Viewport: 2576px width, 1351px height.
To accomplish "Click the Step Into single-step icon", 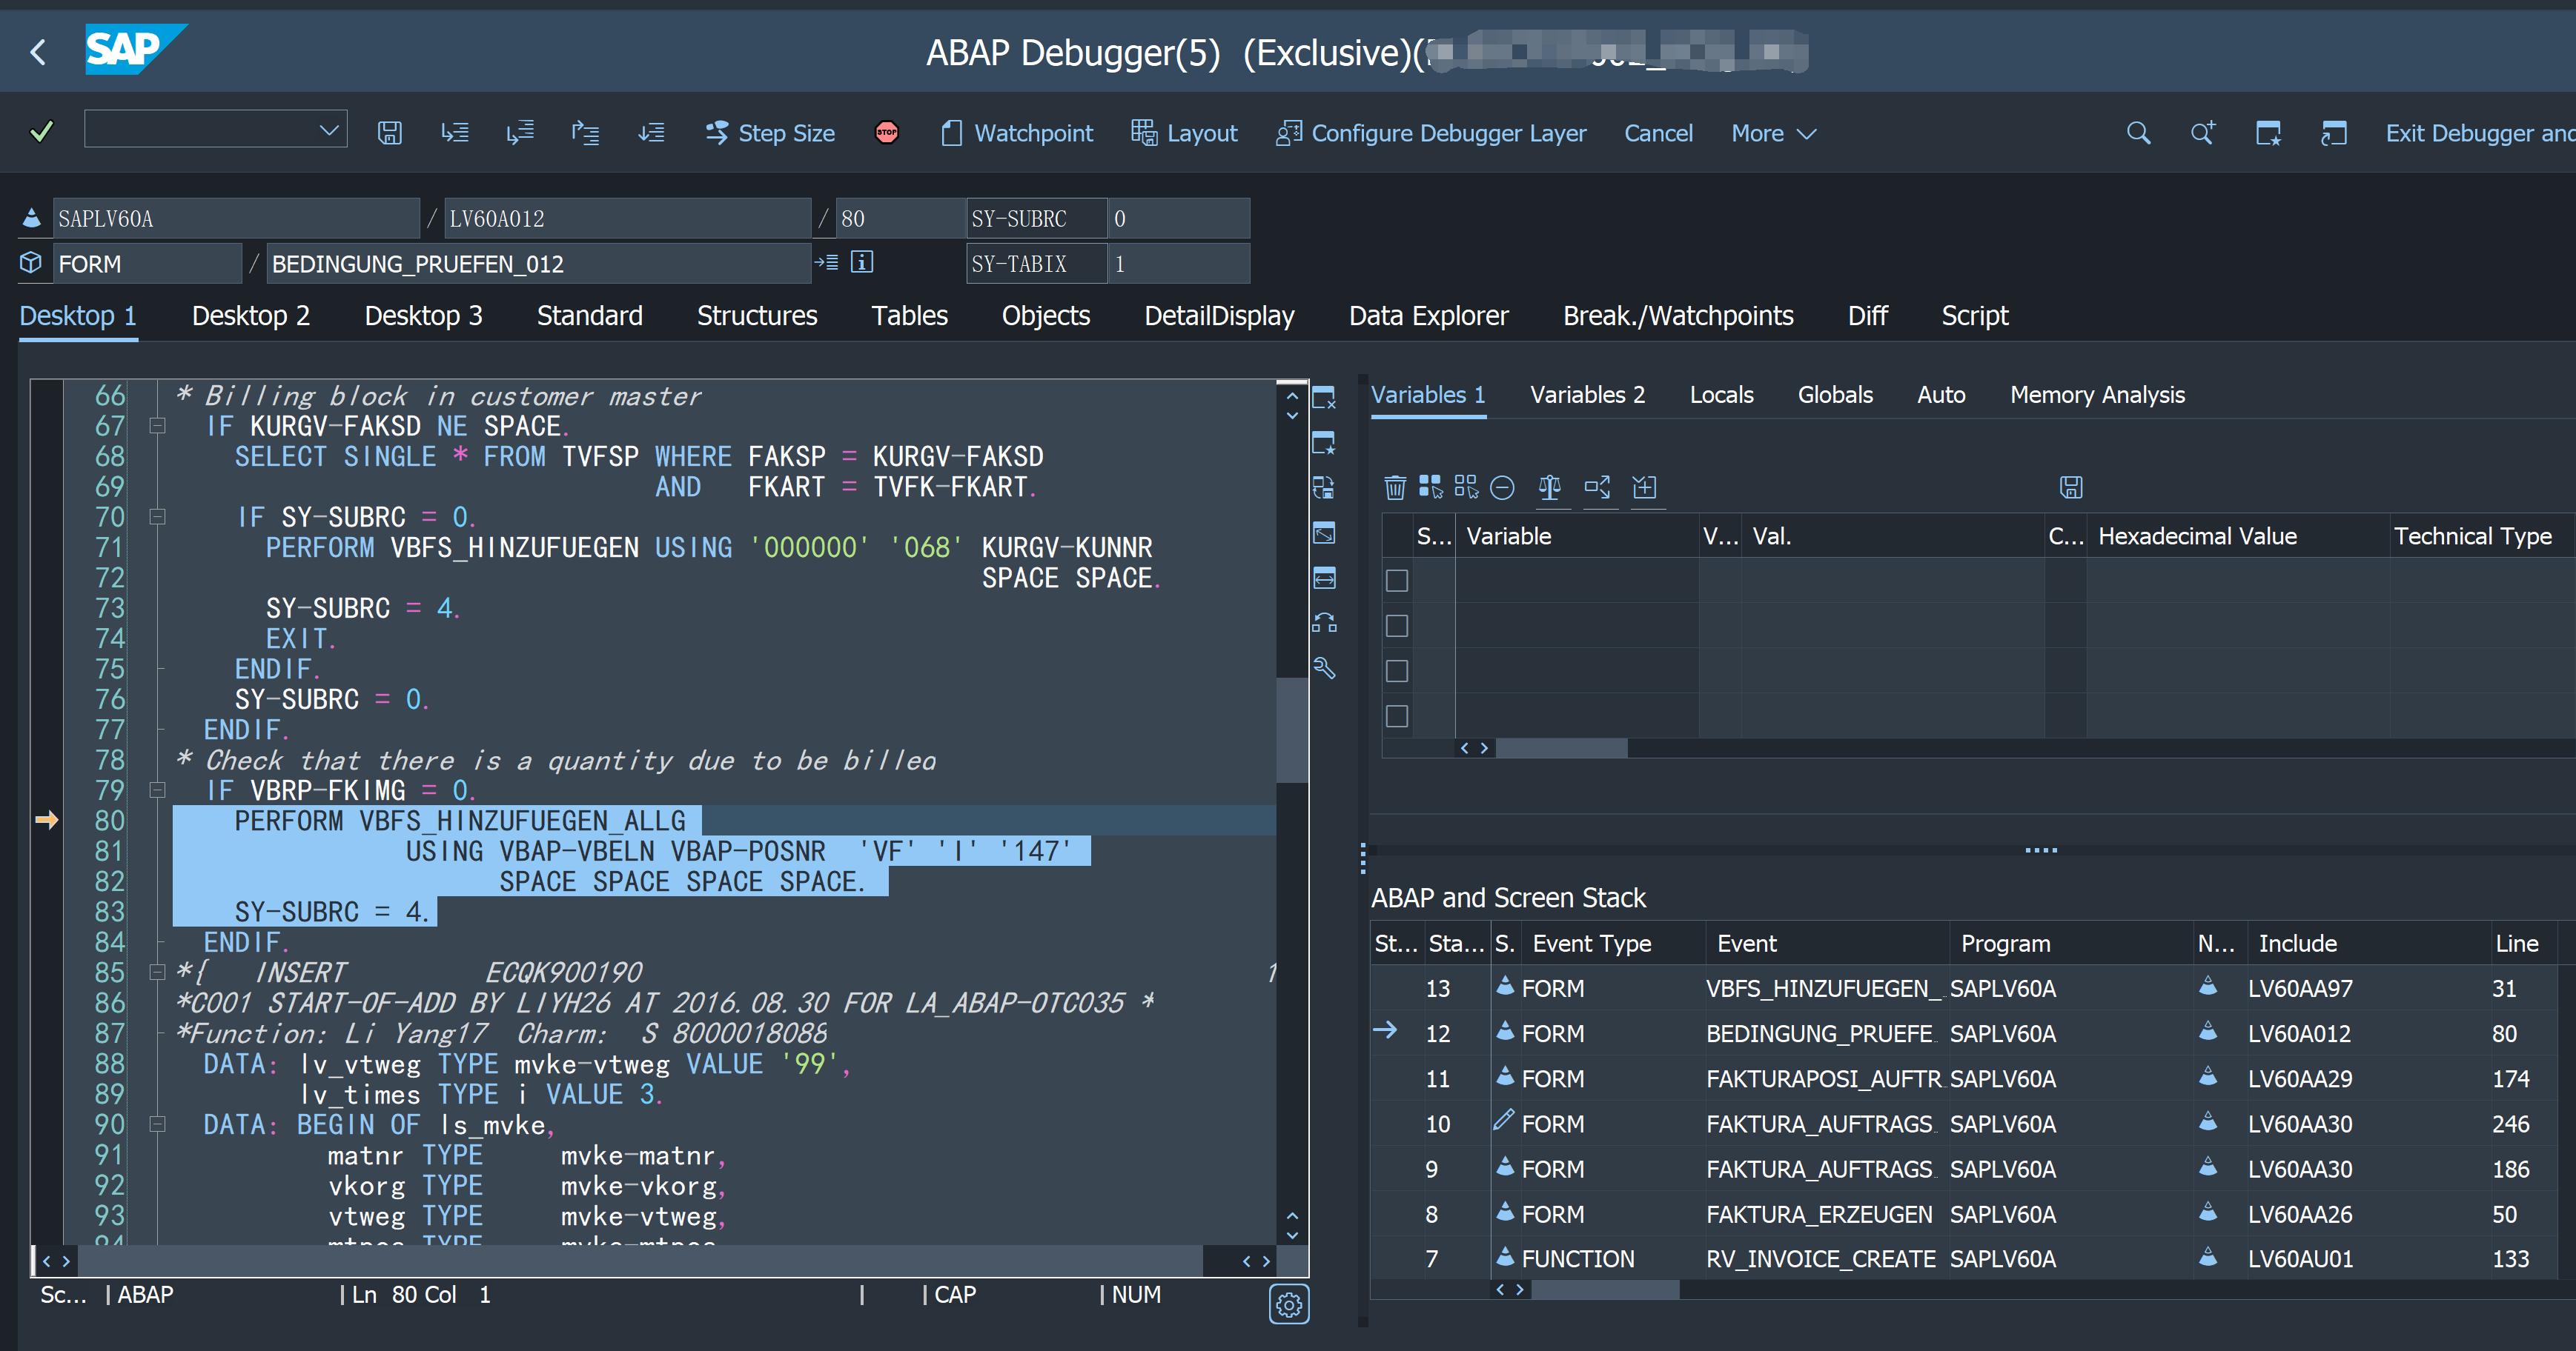I will [x=455, y=132].
